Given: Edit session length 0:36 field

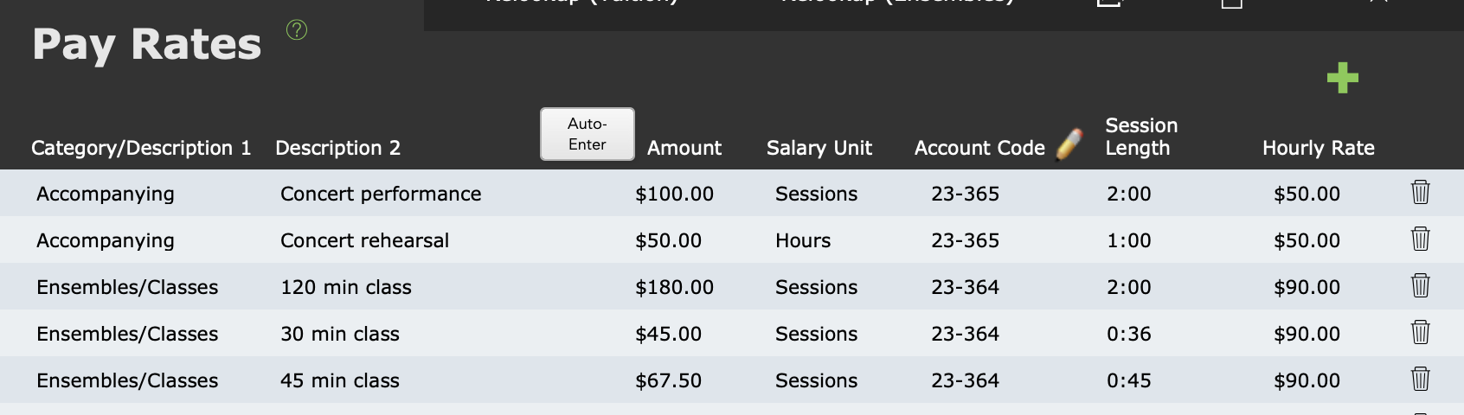Looking at the screenshot, I should [x=1128, y=334].
